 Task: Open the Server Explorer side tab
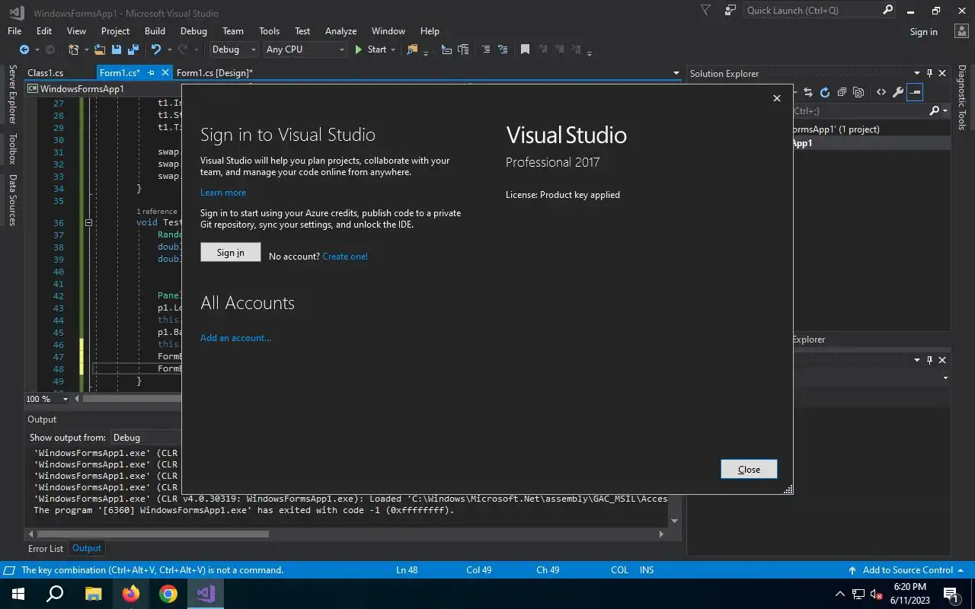click(12, 94)
